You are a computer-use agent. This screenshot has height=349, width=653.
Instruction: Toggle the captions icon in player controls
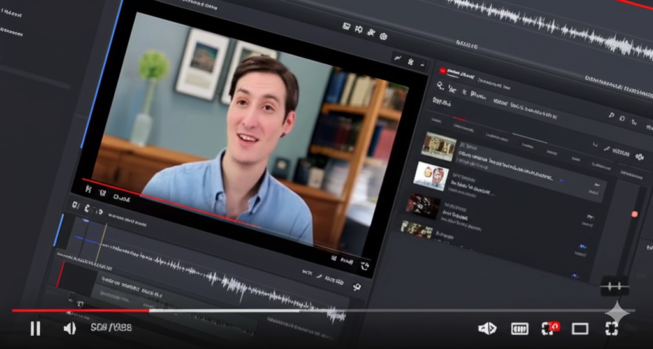[x=519, y=329]
